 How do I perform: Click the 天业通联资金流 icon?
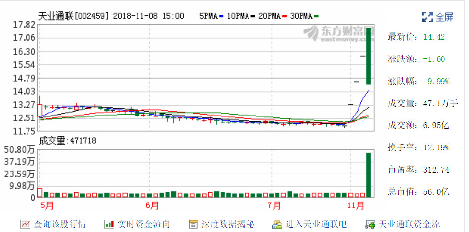(370, 224)
